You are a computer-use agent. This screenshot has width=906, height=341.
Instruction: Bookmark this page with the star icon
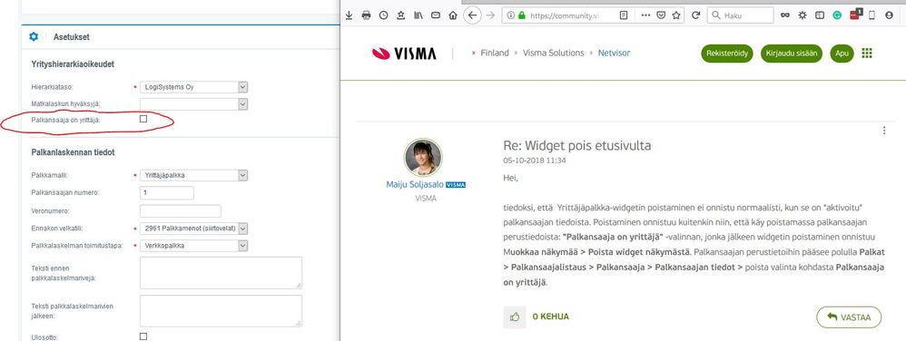coord(676,15)
